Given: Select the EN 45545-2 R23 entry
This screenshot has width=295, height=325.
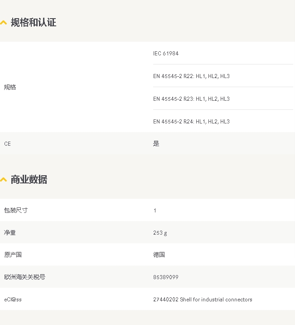Looking at the screenshot, I should pyautogui.click(x=191, y=99).
